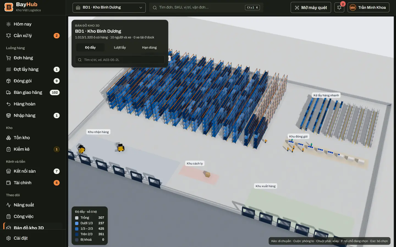Click the Tồn kho boxes icon
Image resolution: width=396 pixels, height=247 pixels.
9,138
